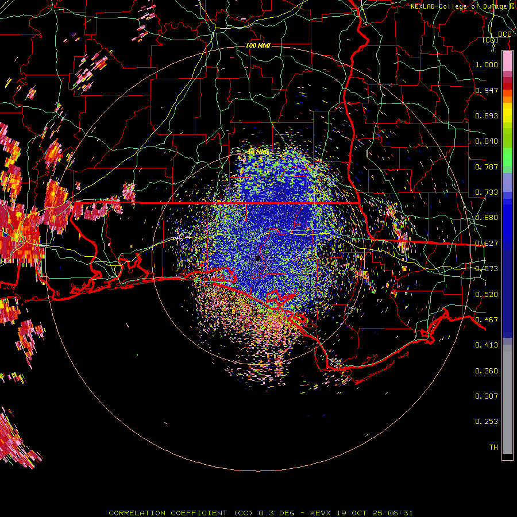The height and width of the screenshot is (517, 517).
Task: Click the 0.947 legend value label
Action: [487, 90]
